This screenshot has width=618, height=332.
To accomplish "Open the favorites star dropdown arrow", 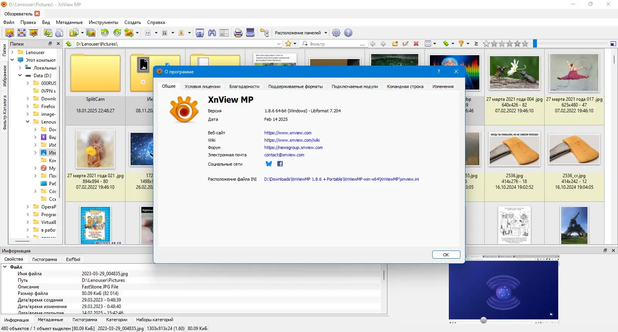I will tap(295, 44).
